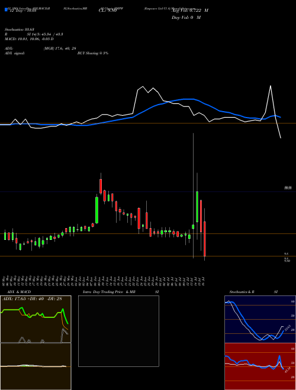
Task: Click the 'CL: 9.50' closing price
Action: click(x=108, y=11)
